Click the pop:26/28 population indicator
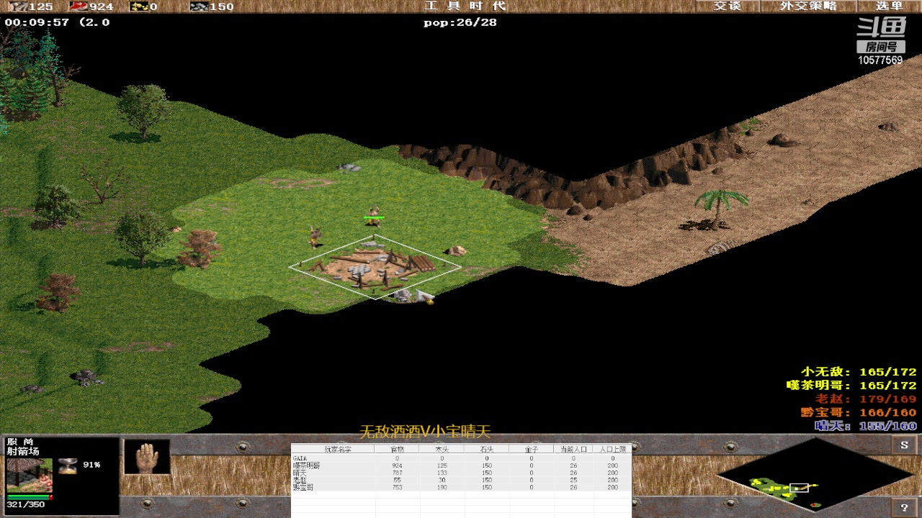This screenshot has width=922, height=518. click(x=460, y=22)
